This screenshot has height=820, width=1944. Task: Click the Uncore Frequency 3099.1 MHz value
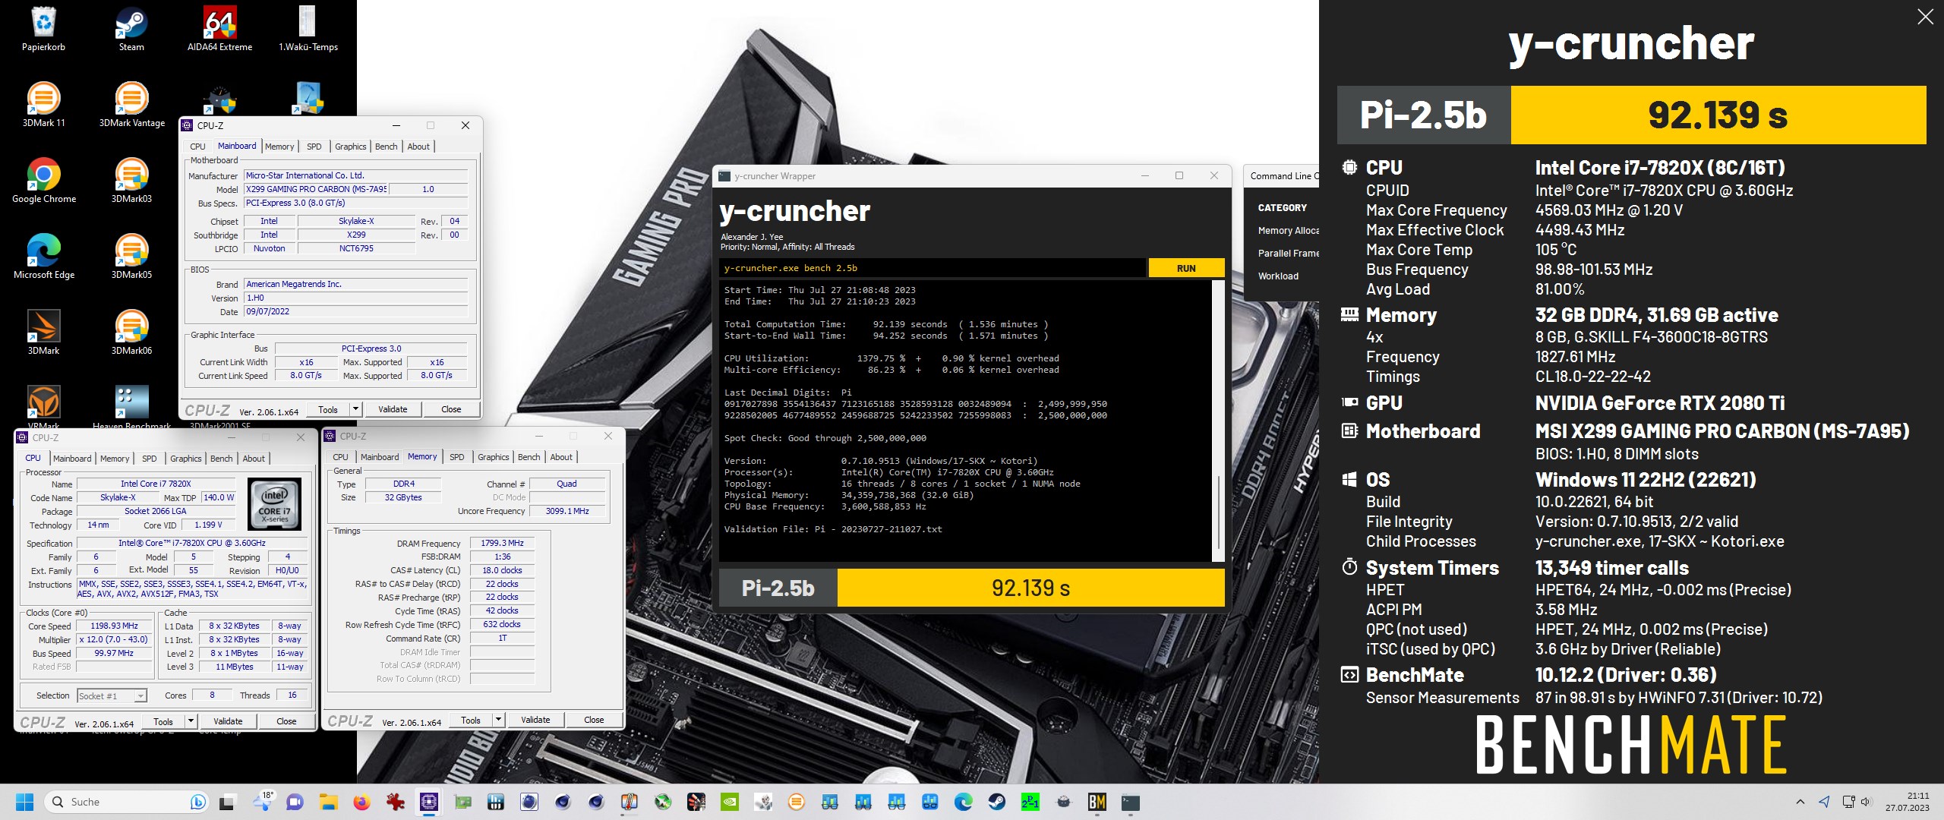click(x=567, y=511)
